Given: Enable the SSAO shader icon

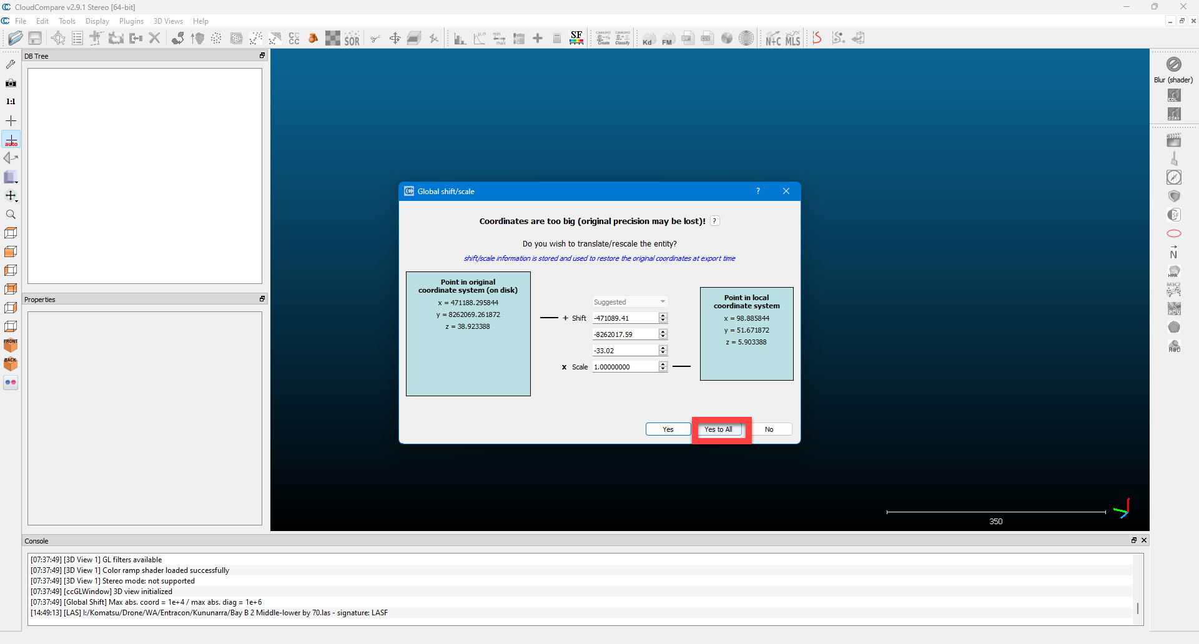Looking at the screenshot, I should (1173, 114).
